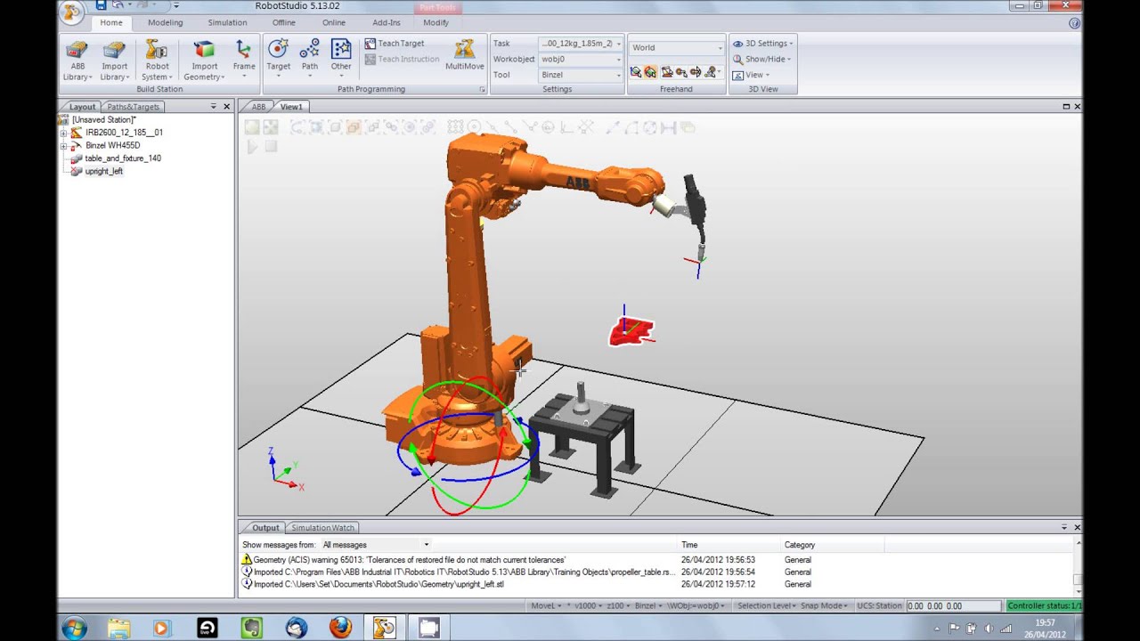Click the Windows Start button
Viewport: 1140px width, 641px height.
click(x=75, y=628)
